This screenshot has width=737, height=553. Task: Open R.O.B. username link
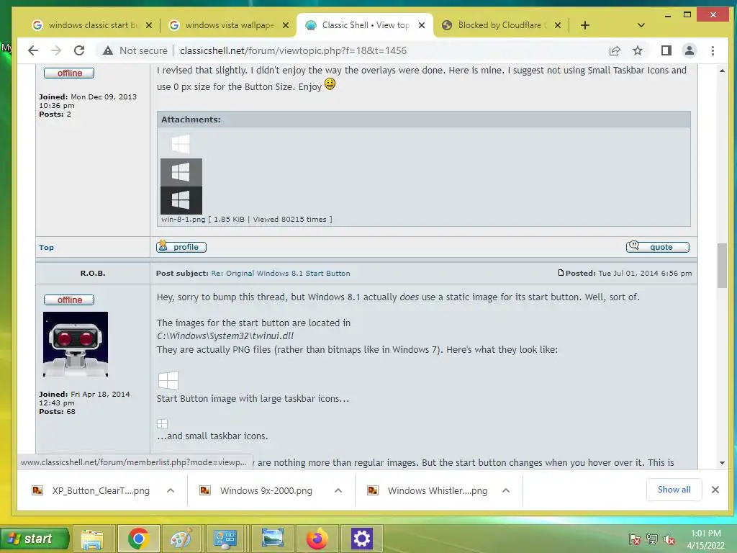[x=93, y=273]
